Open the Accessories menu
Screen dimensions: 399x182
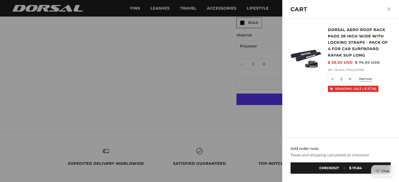pos(221,8)
